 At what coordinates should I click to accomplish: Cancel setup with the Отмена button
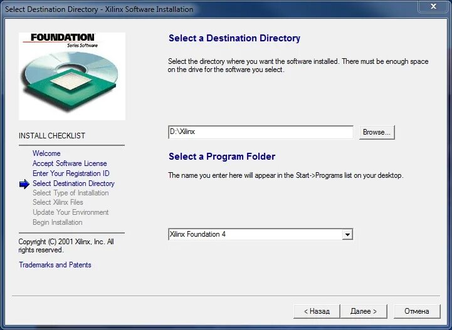pos(417,311)
